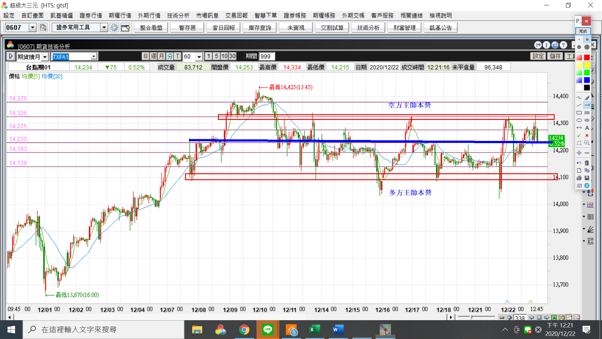The width and height of the screenshot is (602, 339).
Task: Toggle daily 日 chart period
Action: [145, 56]
